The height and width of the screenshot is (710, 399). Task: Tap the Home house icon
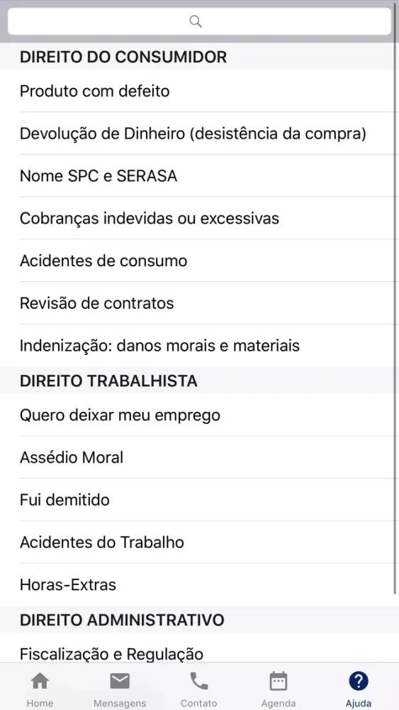tap(40, 681)
